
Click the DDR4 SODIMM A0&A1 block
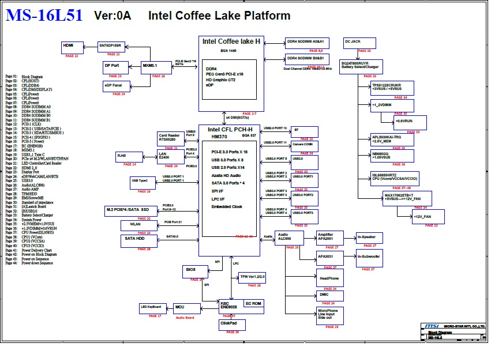point(307,43)
